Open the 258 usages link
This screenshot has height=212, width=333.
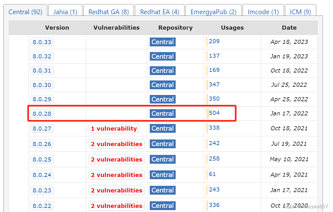[214, 159]
